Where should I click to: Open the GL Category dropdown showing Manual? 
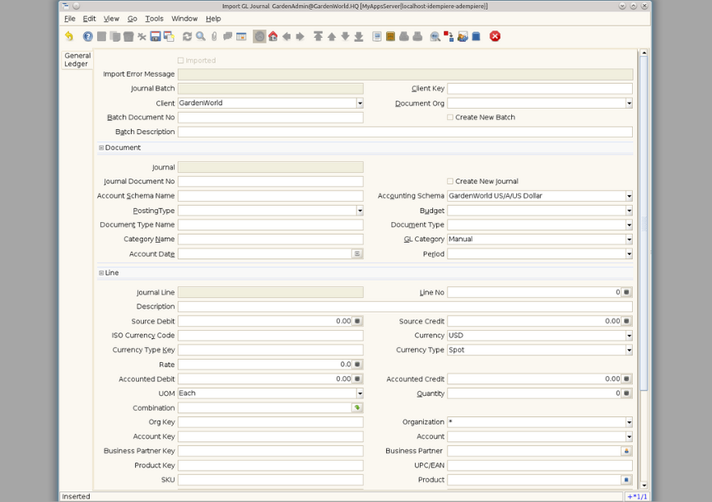[x=629, y=239]
